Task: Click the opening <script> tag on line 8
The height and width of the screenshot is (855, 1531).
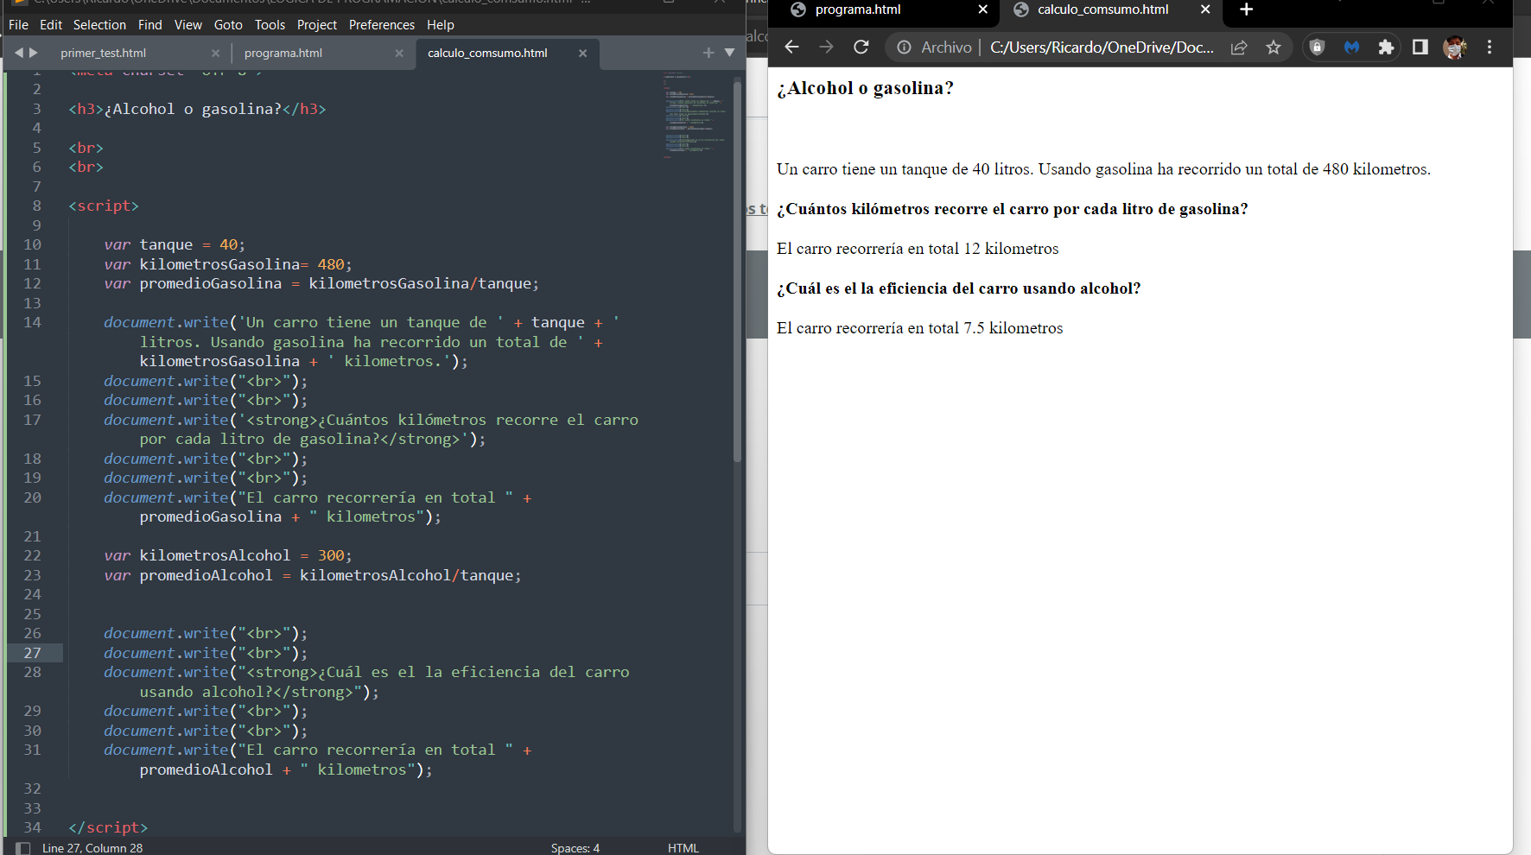Action: click(104, 206)
